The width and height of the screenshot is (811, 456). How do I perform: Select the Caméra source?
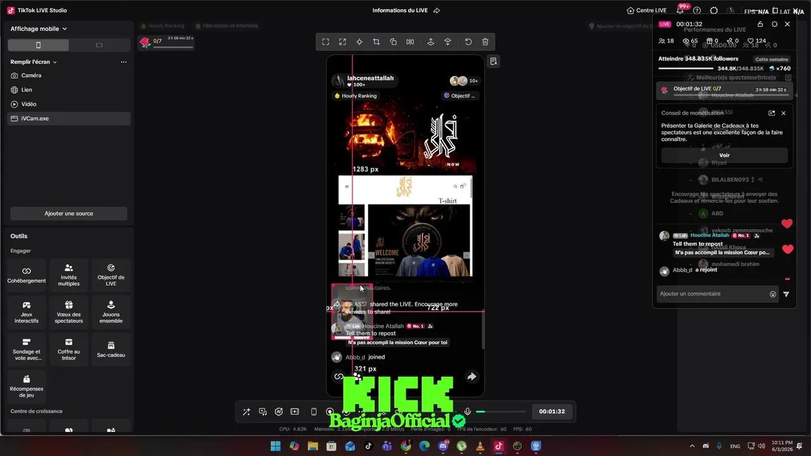pyautogui.click(x=68, y=75)
